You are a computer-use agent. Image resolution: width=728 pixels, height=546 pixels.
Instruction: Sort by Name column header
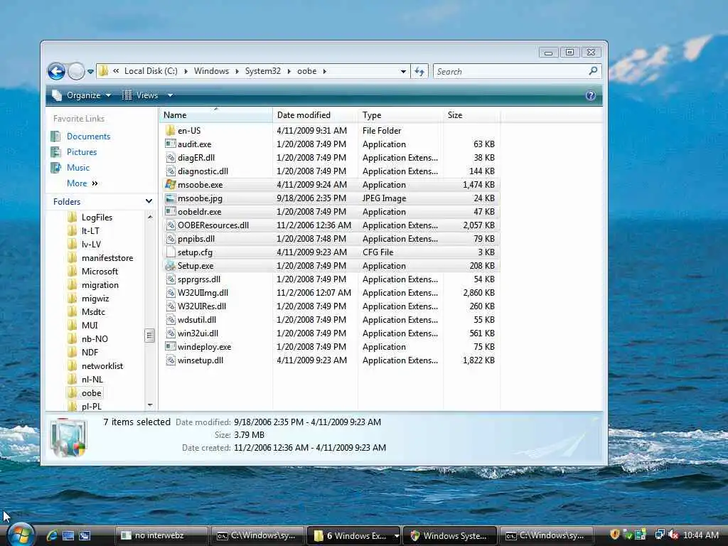pos(216,115)
